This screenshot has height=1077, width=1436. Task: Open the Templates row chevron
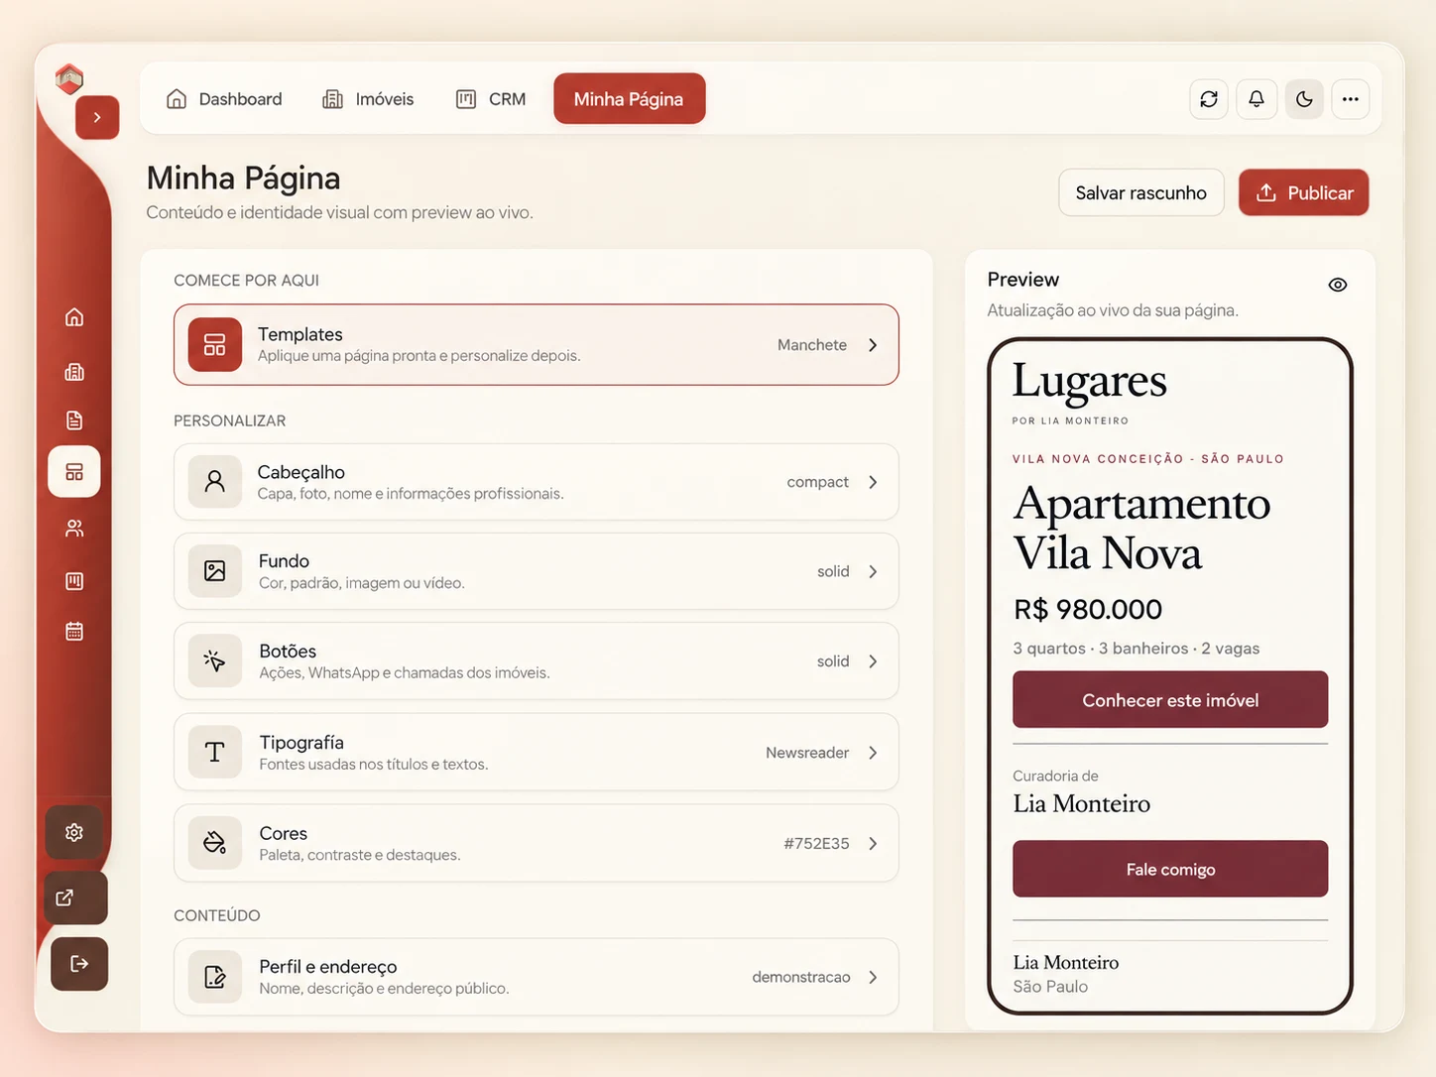[873, 345]
